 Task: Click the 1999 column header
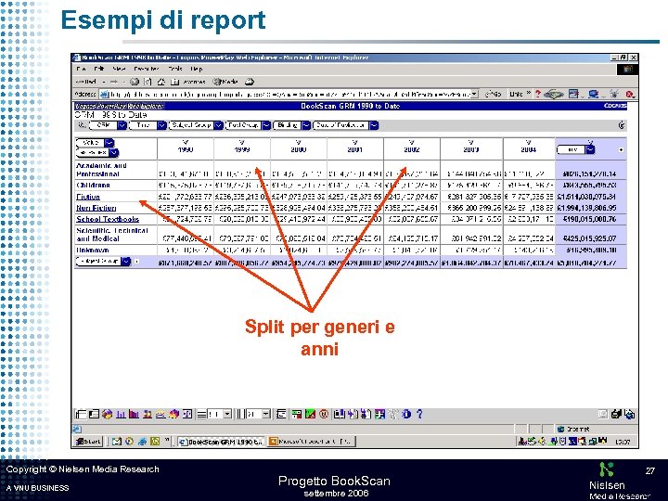point(242,149)
